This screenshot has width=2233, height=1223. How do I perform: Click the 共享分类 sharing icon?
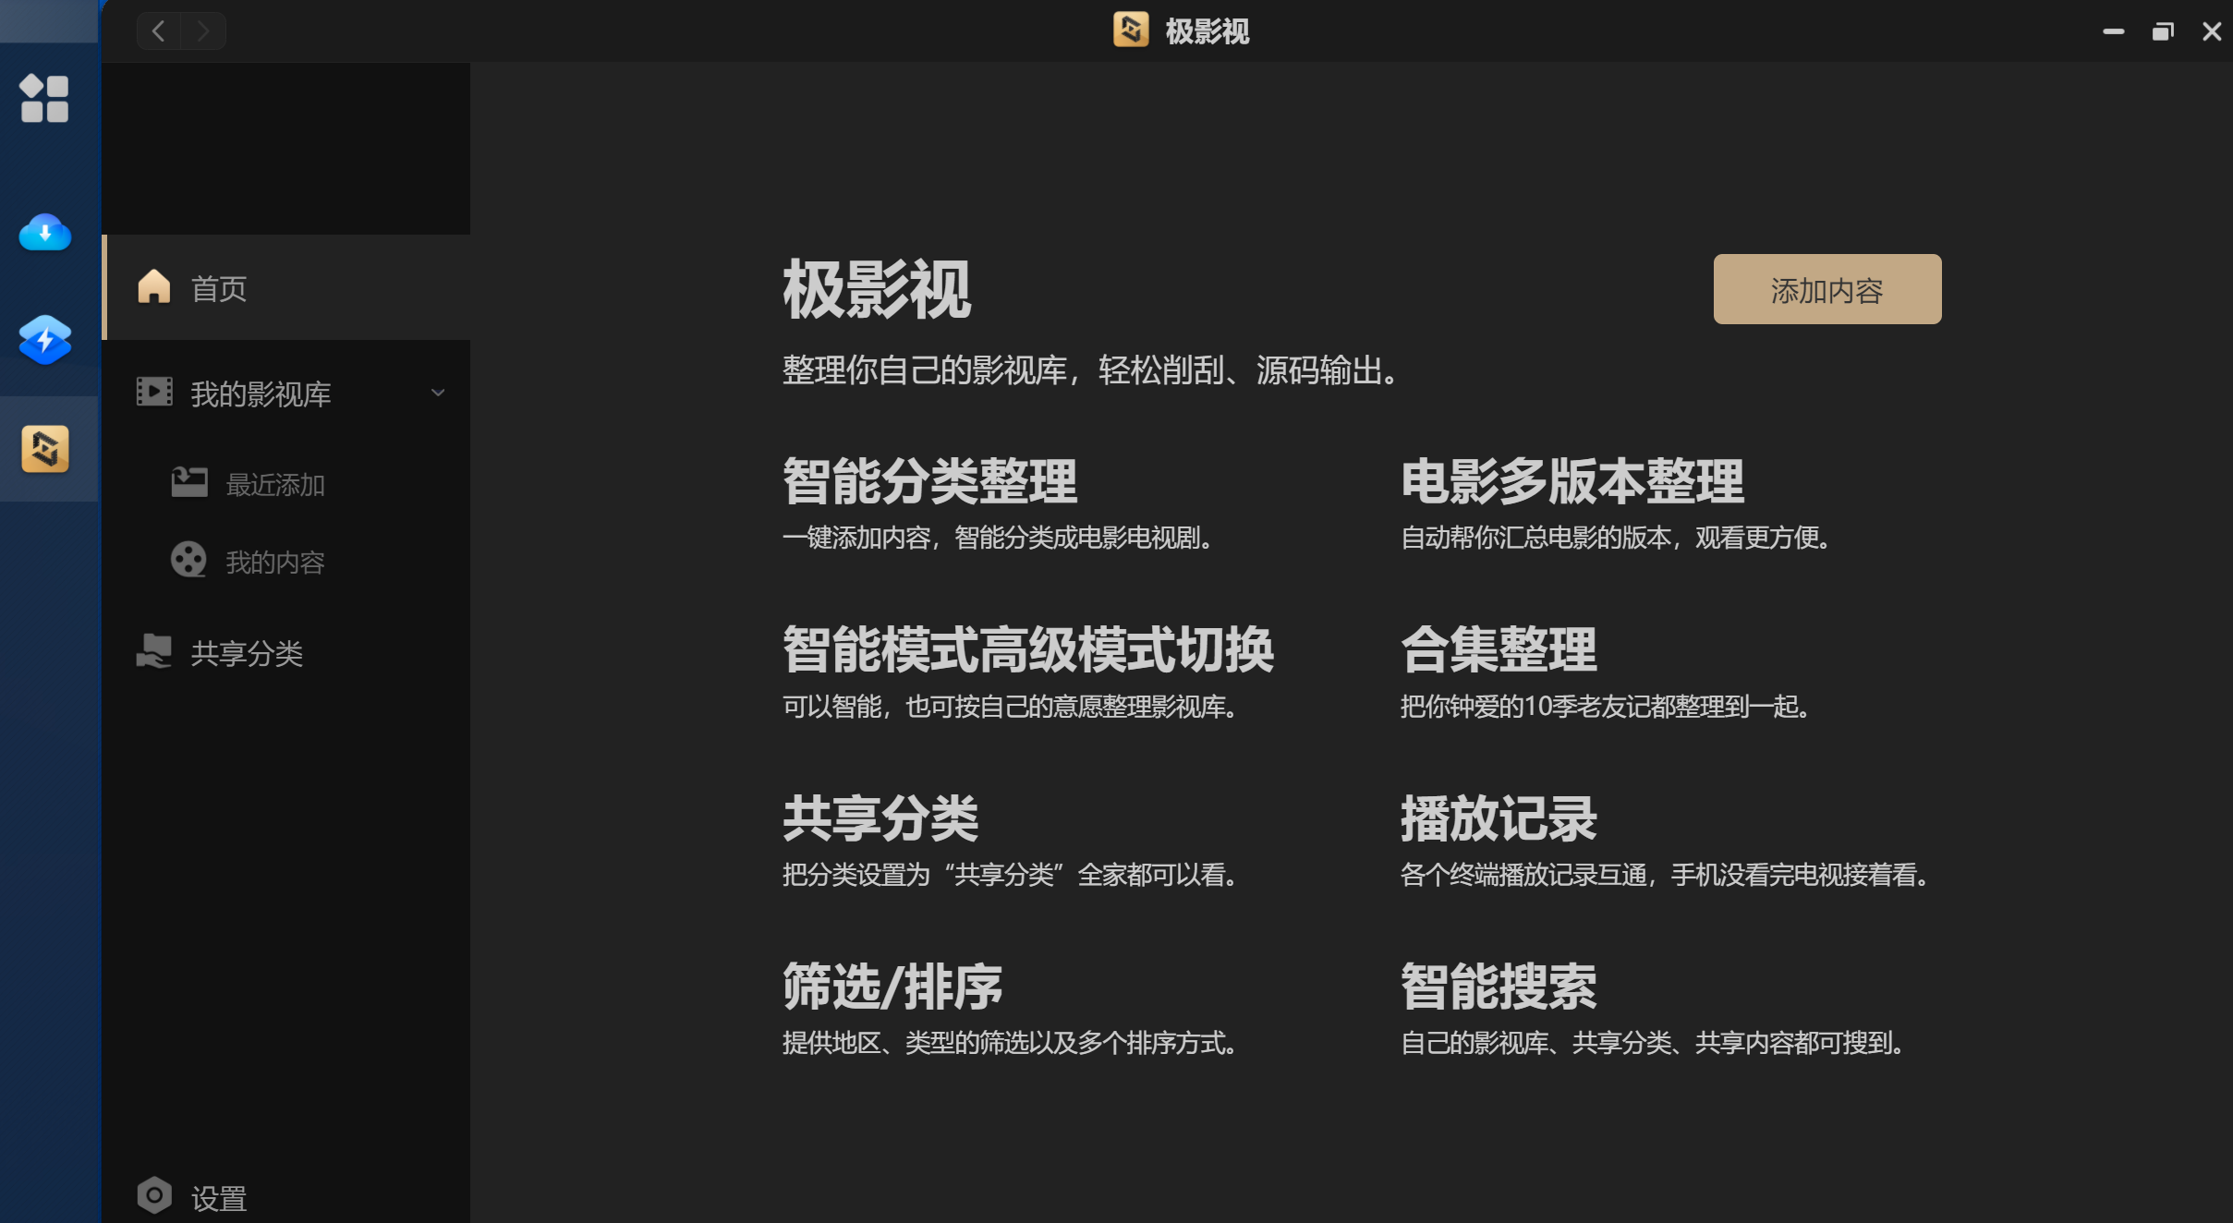coord(154,651)
